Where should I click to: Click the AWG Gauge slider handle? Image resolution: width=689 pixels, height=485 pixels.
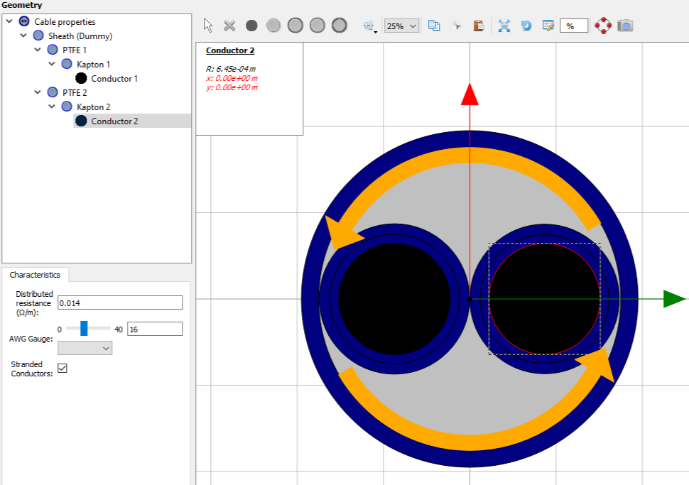84,328
